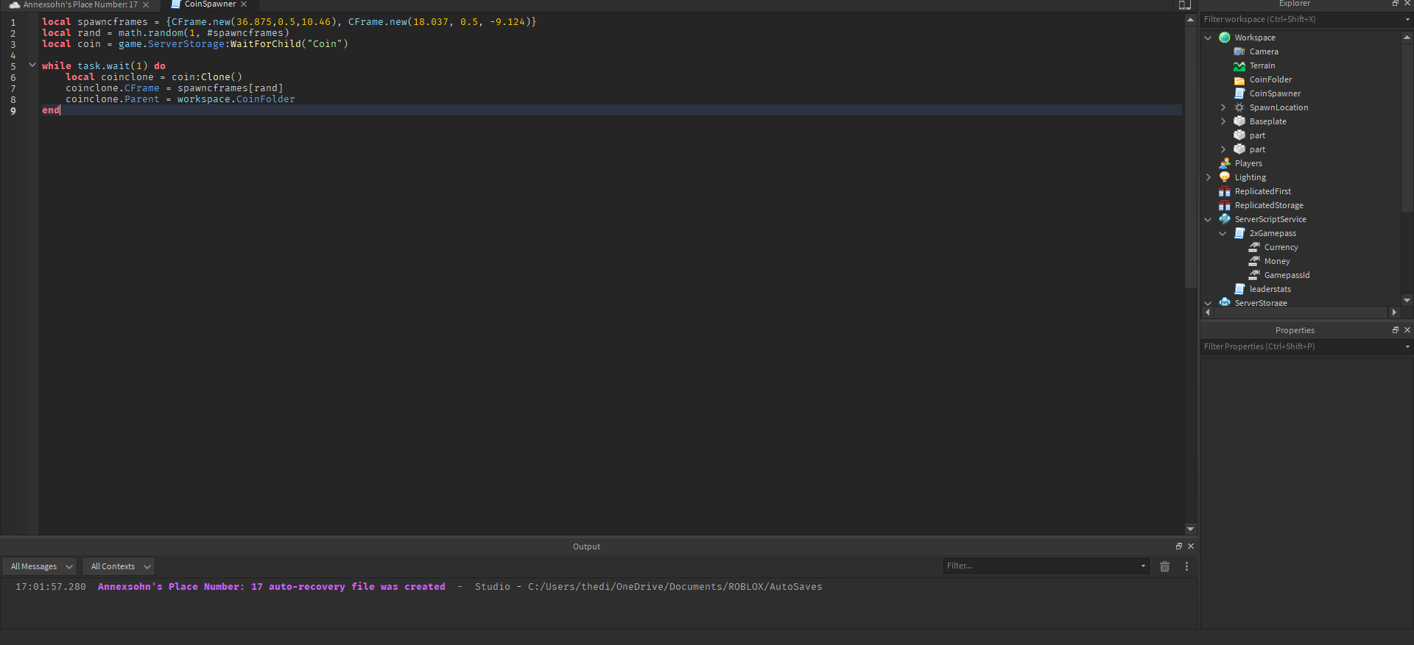Click the Players service icon
Image resolution: width=1414 pixels, height=645 pixels.
1225,163
